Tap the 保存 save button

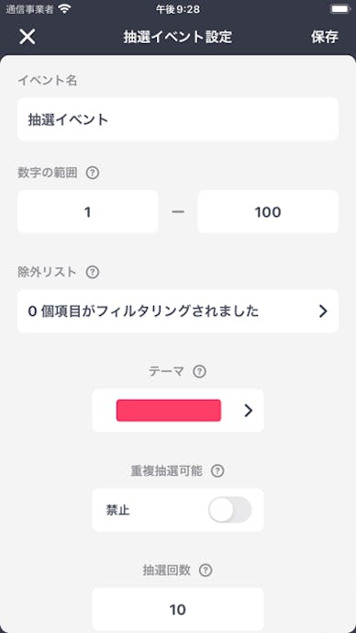(324, 37)
